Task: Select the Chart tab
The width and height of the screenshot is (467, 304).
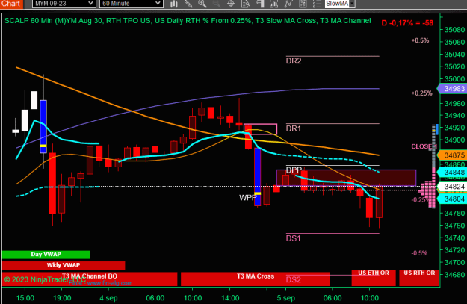Action: tap(11, 4)
